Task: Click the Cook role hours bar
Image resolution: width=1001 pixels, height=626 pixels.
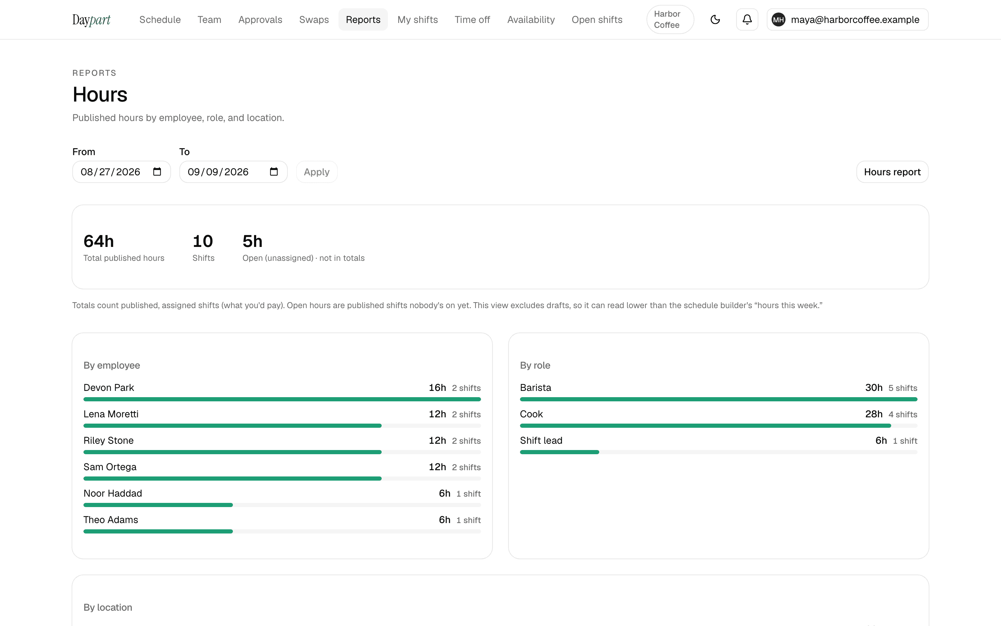Action: click(718, 426)
